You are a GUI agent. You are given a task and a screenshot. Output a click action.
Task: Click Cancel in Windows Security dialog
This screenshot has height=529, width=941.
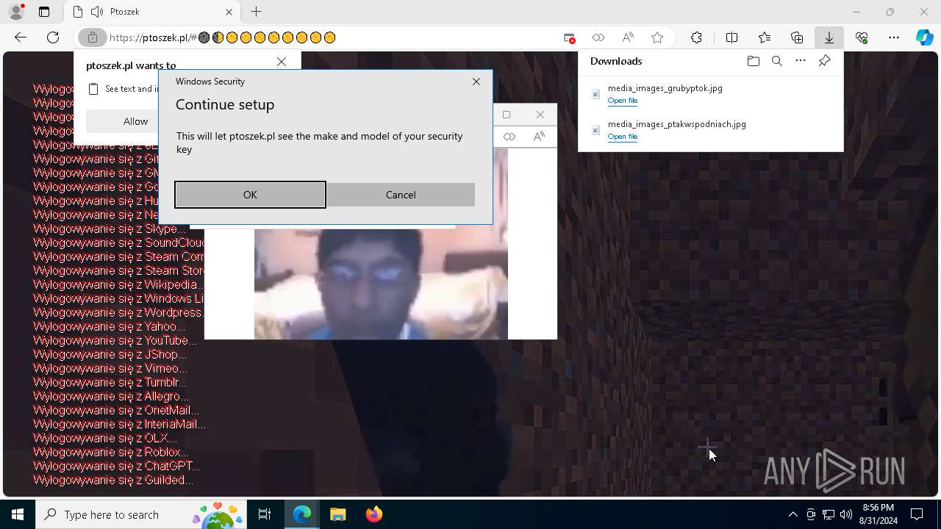[x=401, y=195]
